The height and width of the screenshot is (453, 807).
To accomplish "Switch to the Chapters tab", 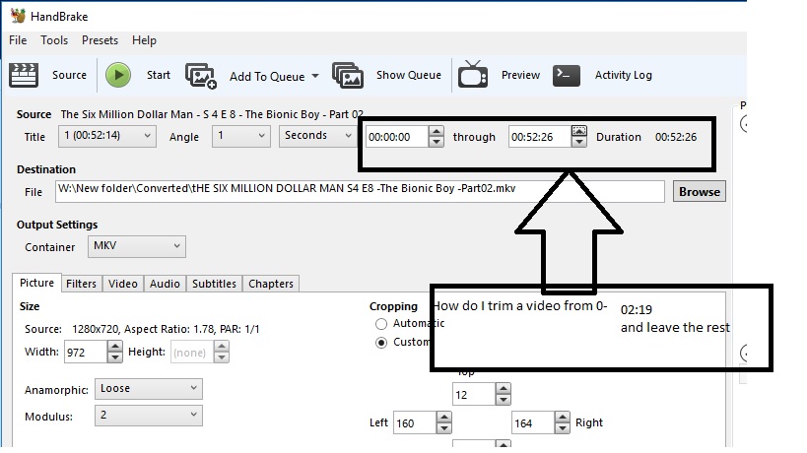I will [x=271, y=284].
